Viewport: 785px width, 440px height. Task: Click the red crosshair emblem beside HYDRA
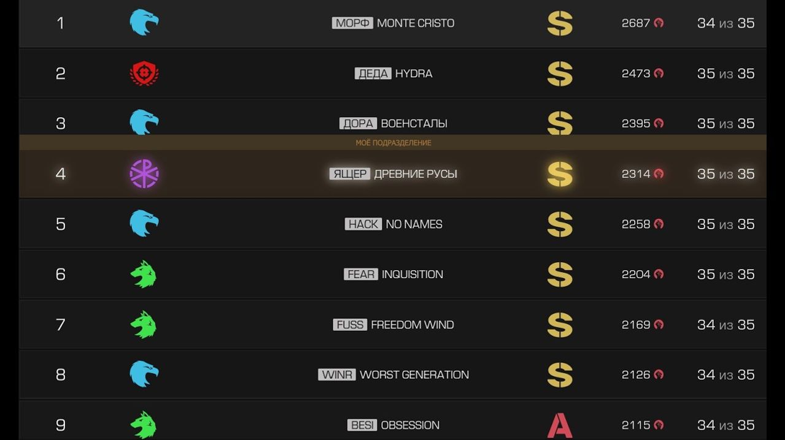(144, 74)
